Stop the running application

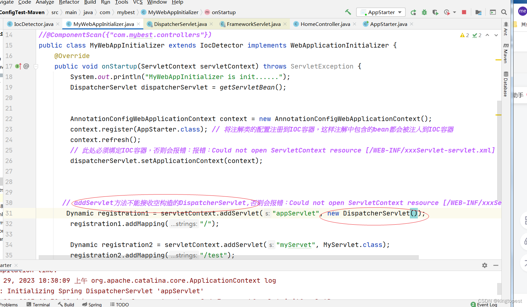click(464, 12)
